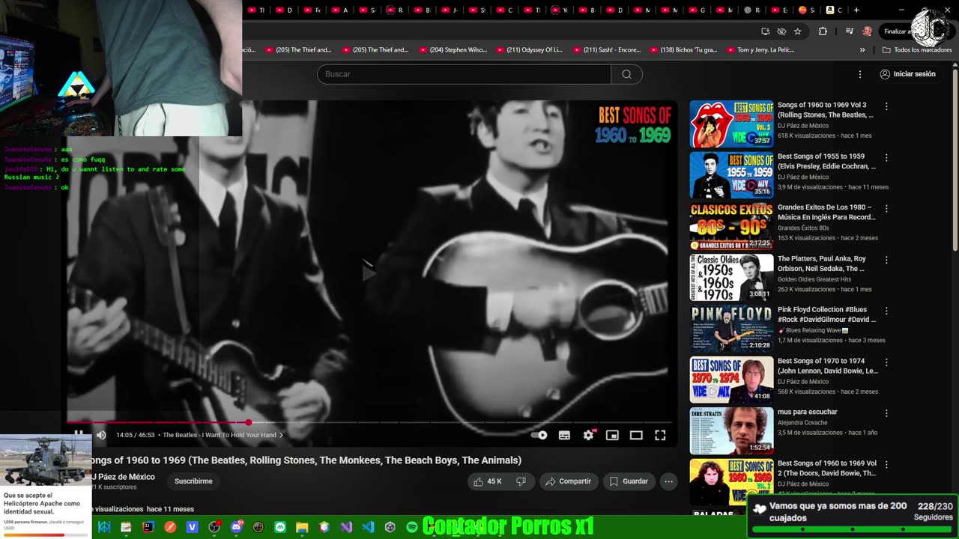This screenshot has height=539, width=959.
Task: Open JetBrains IDE icon in taskbar
Action: click(148, 527)
